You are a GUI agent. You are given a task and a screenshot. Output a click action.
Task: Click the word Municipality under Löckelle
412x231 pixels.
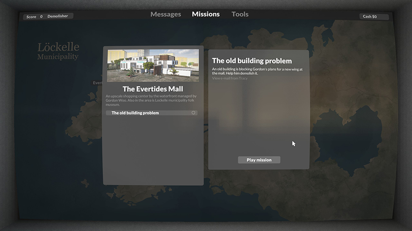(x=58, y=57)
